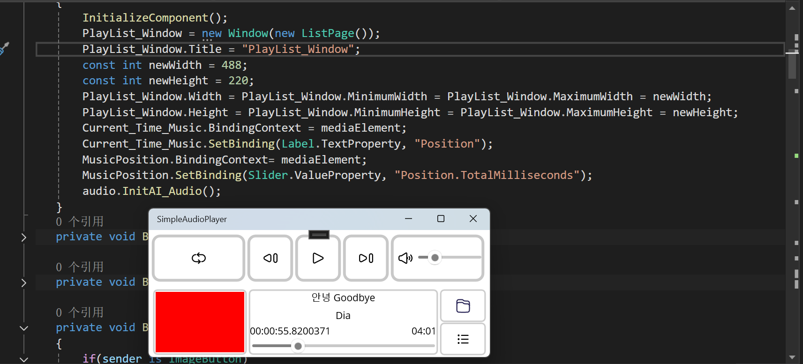The width and height of the screenshot is (803, 364).
Task: Click the red album art thumbnail
Action: [x=200, y=322]
